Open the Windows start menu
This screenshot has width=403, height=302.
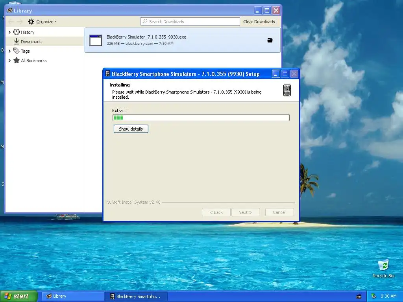coord(18,296)
